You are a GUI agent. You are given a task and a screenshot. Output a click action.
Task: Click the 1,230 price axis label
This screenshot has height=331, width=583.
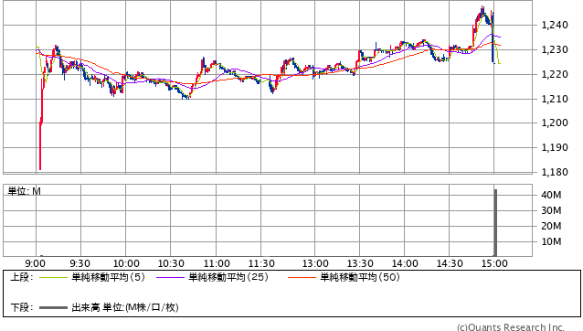click(x=555, y=49)
